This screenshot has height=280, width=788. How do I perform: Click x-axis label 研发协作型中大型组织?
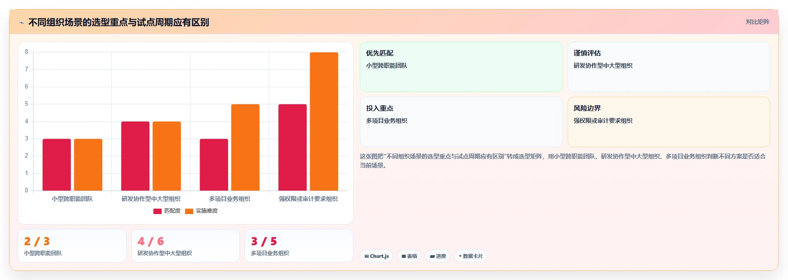(151, 199)
